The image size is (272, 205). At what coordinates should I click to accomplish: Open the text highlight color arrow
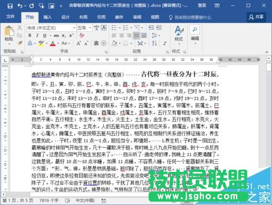coord(47,43)
